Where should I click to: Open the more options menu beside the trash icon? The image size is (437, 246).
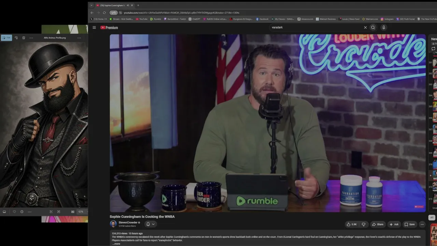(x=31, y=38)
